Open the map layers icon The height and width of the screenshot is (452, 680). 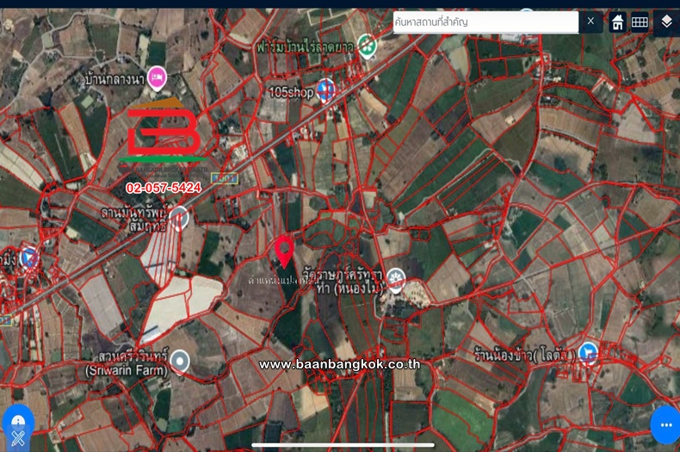pos(666,22)
